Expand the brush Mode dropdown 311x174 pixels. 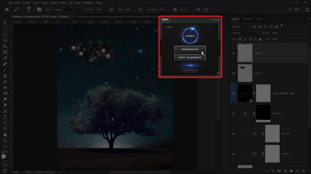pos(68,9)
